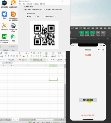
Task: Open the 菜单 menu in scanner app
Action: pyautogui.click(x=20, y=4)
